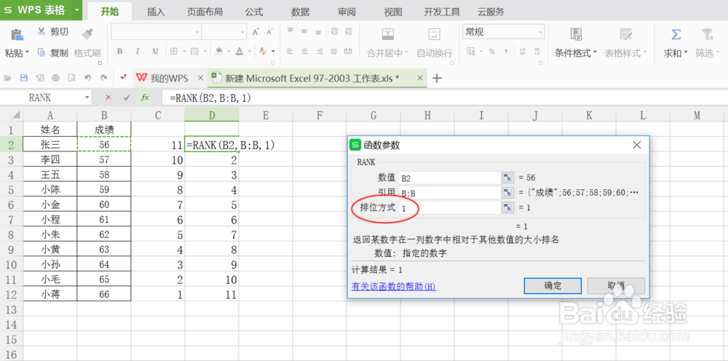Select the Format Painter (格式刷) brush
Screen dimensions: 728x361
pyautogui.click(x=87, y=33)
